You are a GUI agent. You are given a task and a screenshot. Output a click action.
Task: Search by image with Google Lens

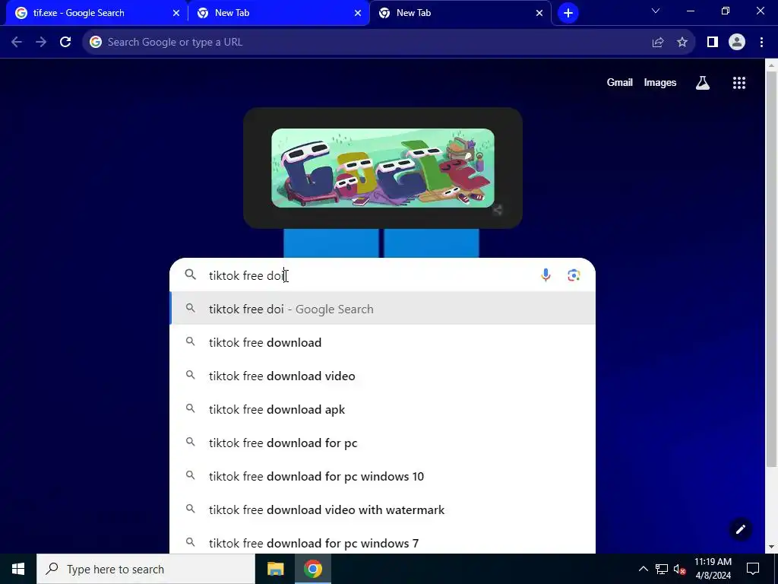(574, 275)
